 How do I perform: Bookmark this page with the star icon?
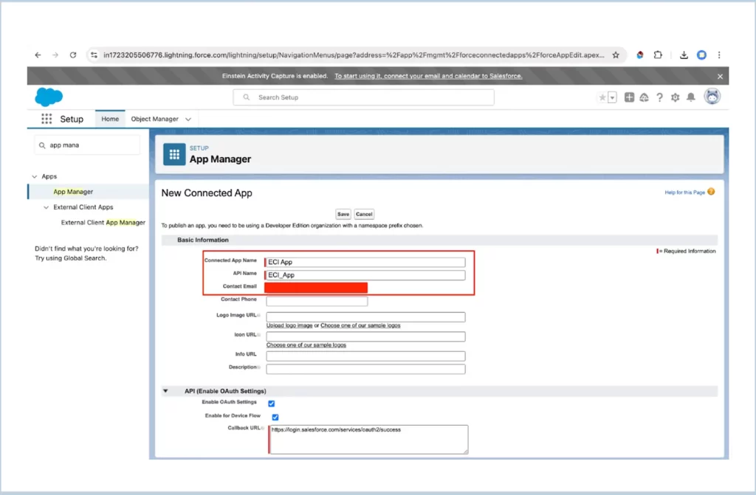tap(616, 55)
